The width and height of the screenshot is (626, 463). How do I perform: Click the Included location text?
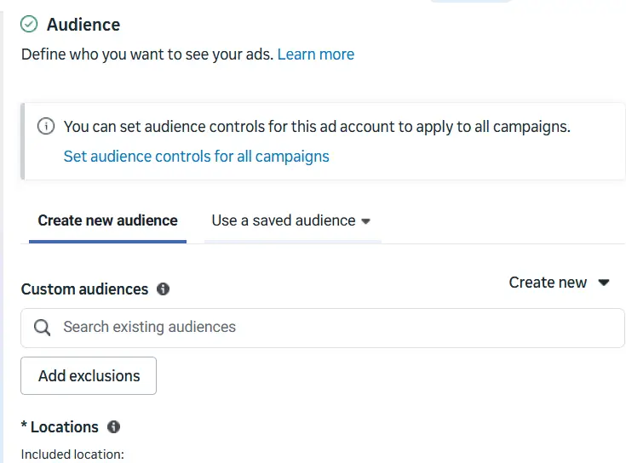click(72, 454)
